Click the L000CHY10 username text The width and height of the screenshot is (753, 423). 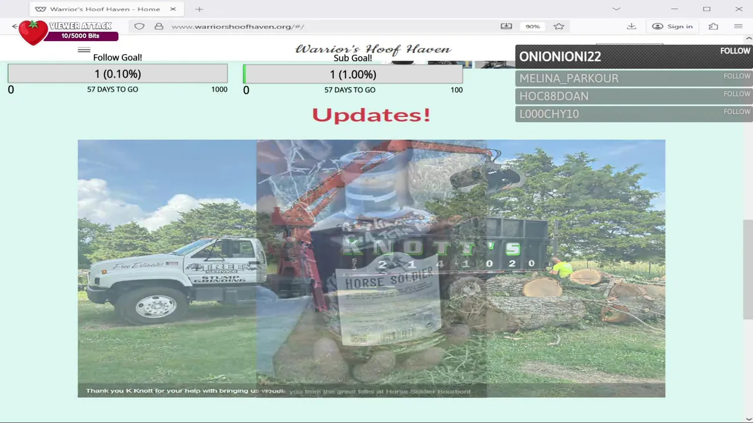coord(549,114)
